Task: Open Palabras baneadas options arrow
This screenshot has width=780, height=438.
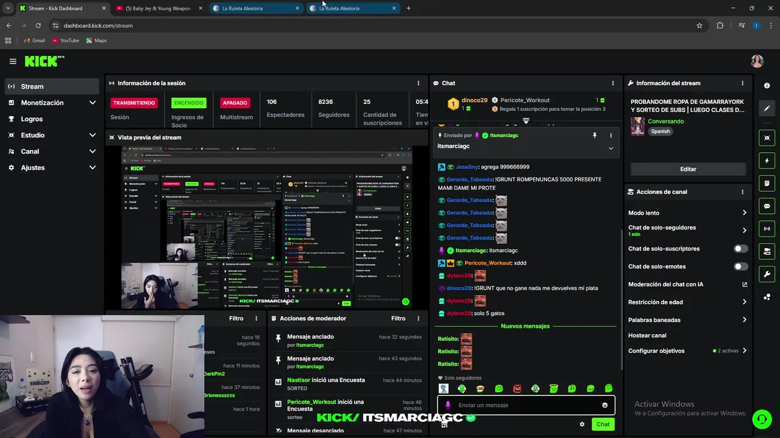Action: point(744,320)
